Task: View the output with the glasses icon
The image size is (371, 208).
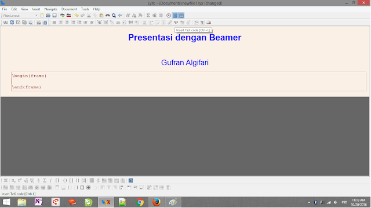Action: pyautogui.click(x=5, y=23)
